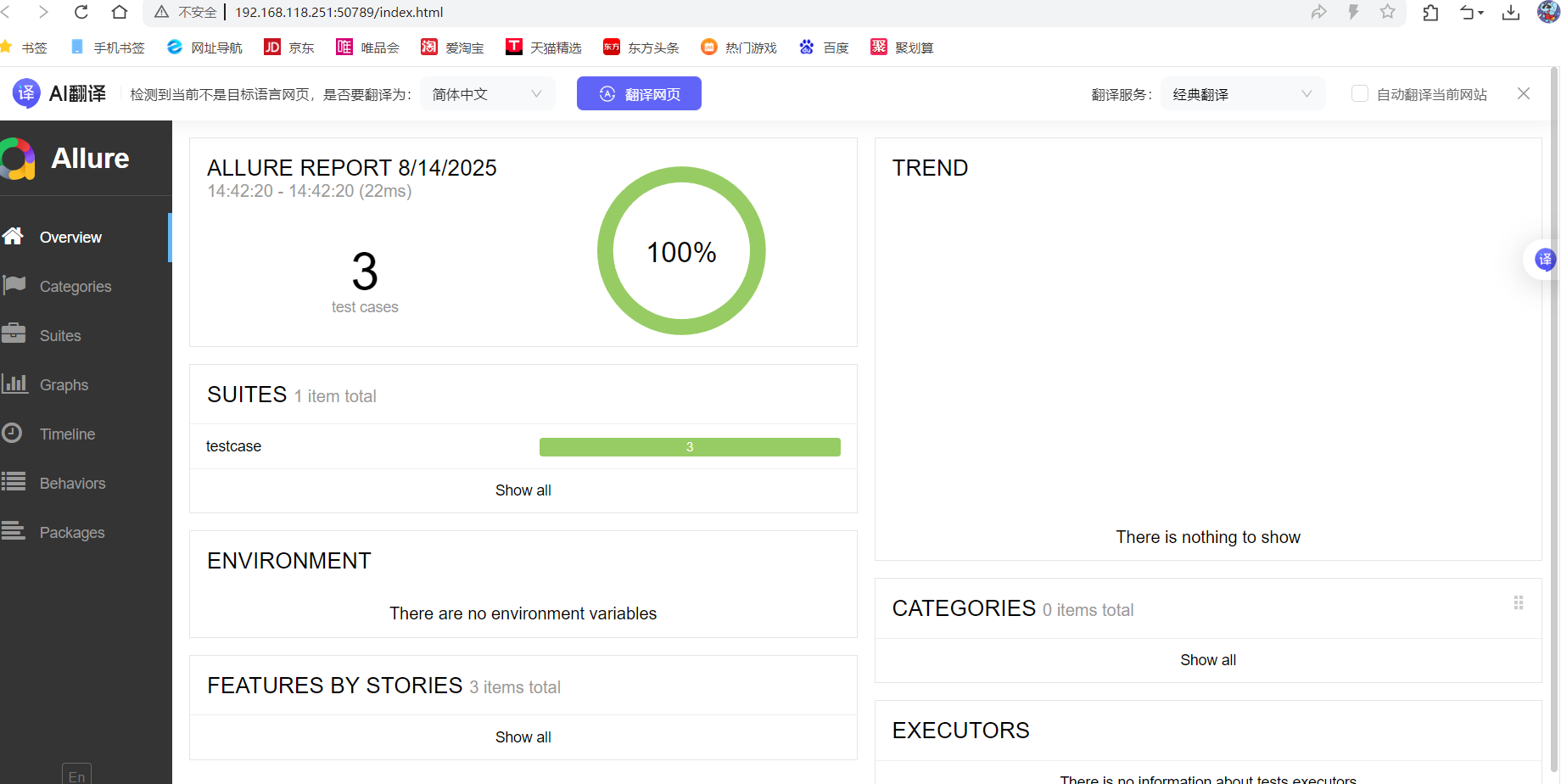The height and width of the screenshot is (784, 1561).
Task: Click the '3 test cases' count
Action: [x=365, y=282]
